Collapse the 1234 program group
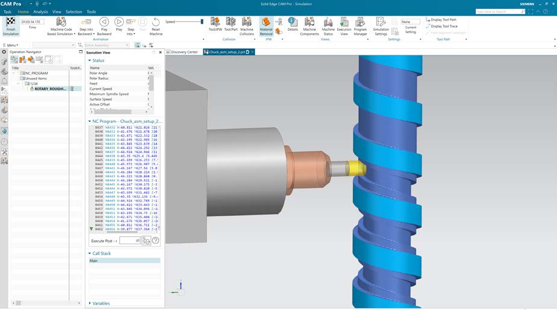Viewport: 557px width, 310px height. pos(19,84)
